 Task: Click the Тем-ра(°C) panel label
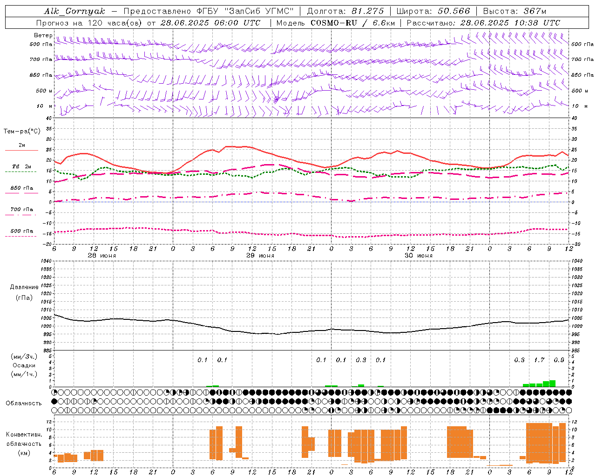click(22, 132)
